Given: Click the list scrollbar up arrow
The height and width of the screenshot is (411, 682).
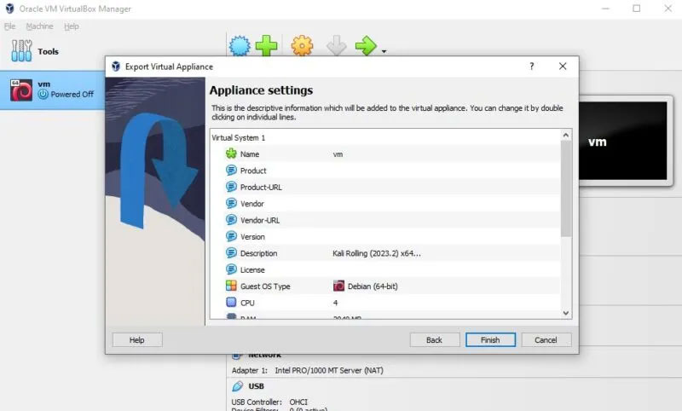Looking at the screenshot, I should 566,135.
